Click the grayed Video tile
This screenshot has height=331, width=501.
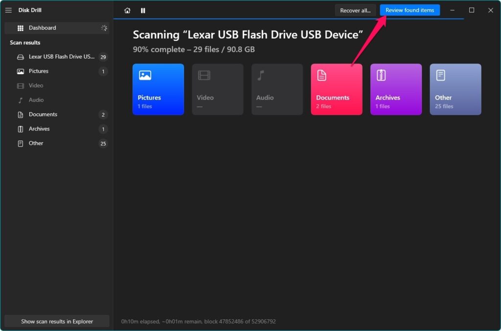click(217, 89)
